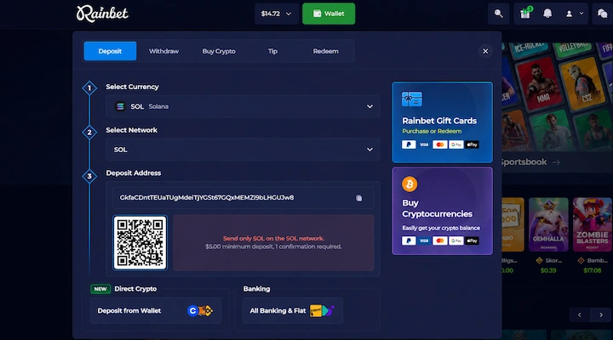Image resolution: width=613 pixels, height=340 pixels.
Task: Click the Solana coin icon
Action: click(x=120, y=106)
